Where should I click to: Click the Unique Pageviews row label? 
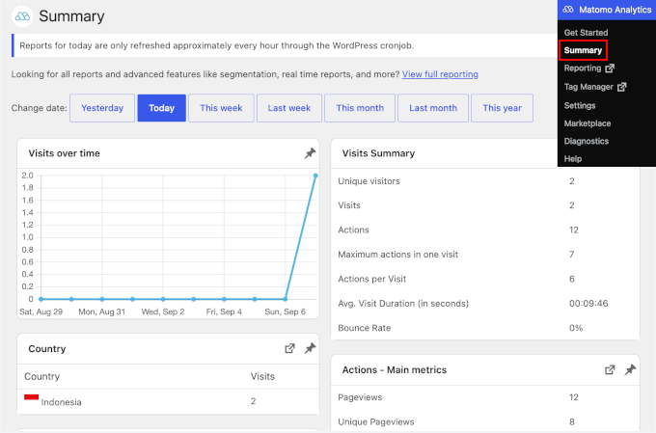pos(375,421)
